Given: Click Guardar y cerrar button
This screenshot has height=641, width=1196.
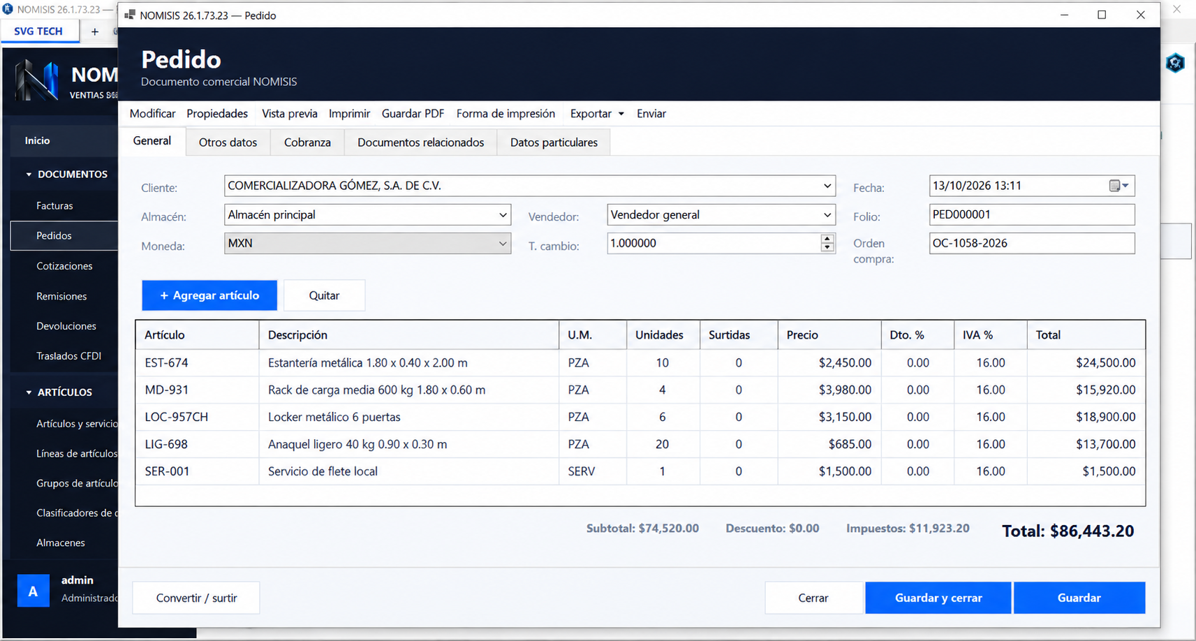Looking at the screenshot, I should pyautogui.click(x=938, y=598).
